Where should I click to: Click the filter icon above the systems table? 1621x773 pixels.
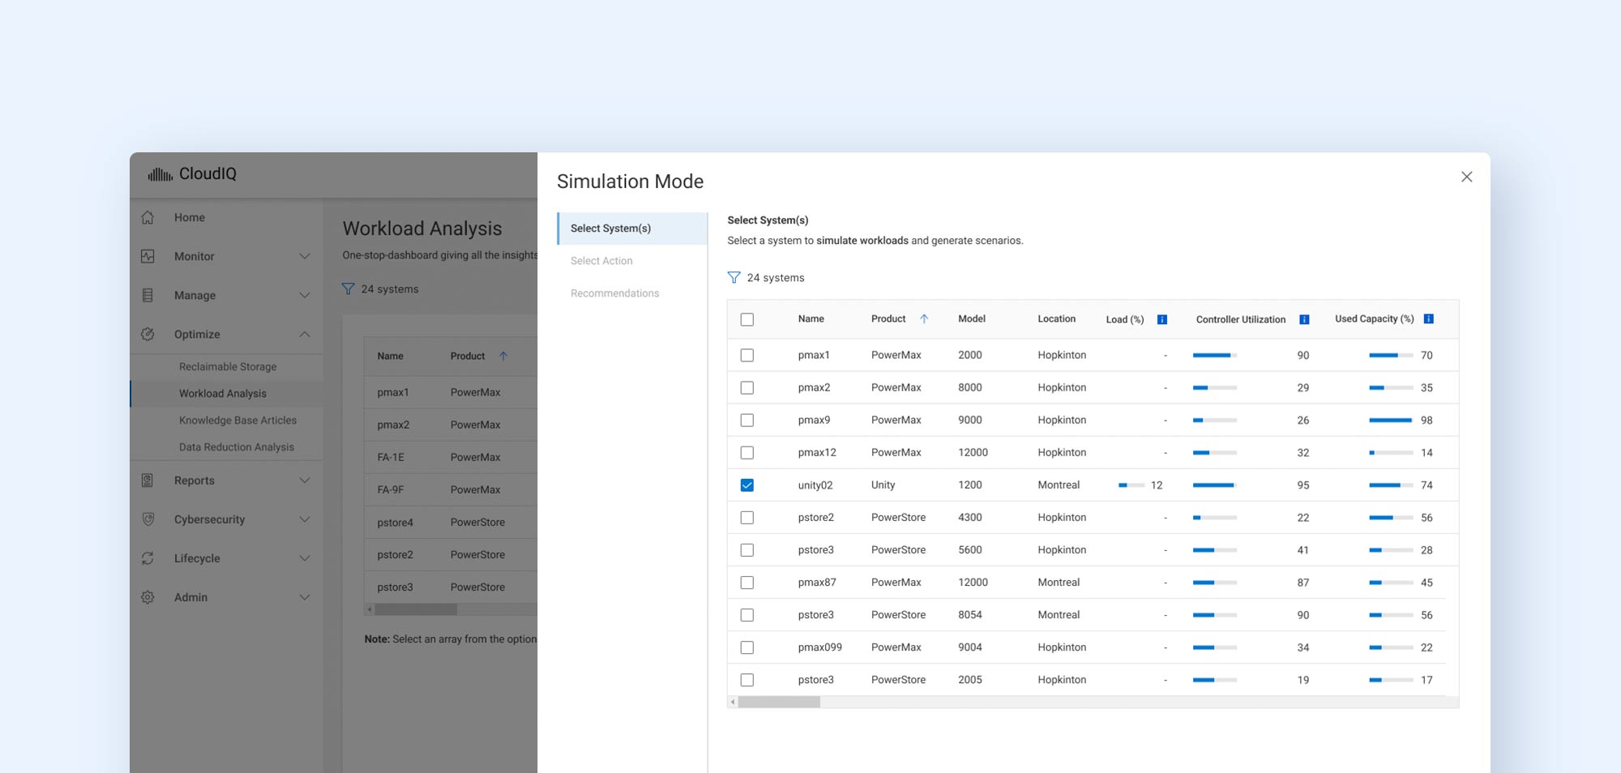point(734,278)
